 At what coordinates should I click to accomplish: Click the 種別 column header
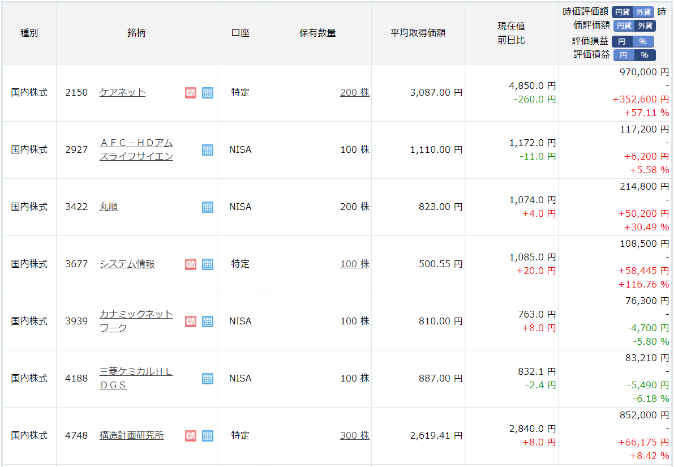pyautogui.click(x=29, y=33)
